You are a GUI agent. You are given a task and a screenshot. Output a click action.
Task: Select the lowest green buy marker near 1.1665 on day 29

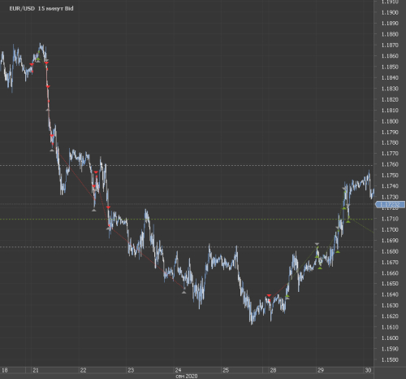320,268
